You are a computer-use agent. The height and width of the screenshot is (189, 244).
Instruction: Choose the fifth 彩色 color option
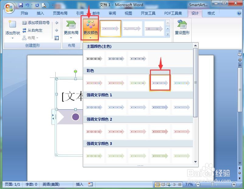[182, 83]
